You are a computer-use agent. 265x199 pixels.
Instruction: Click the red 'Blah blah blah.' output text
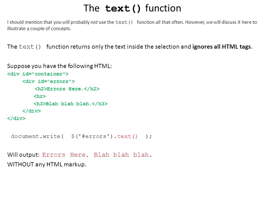(x=123, y=155)
